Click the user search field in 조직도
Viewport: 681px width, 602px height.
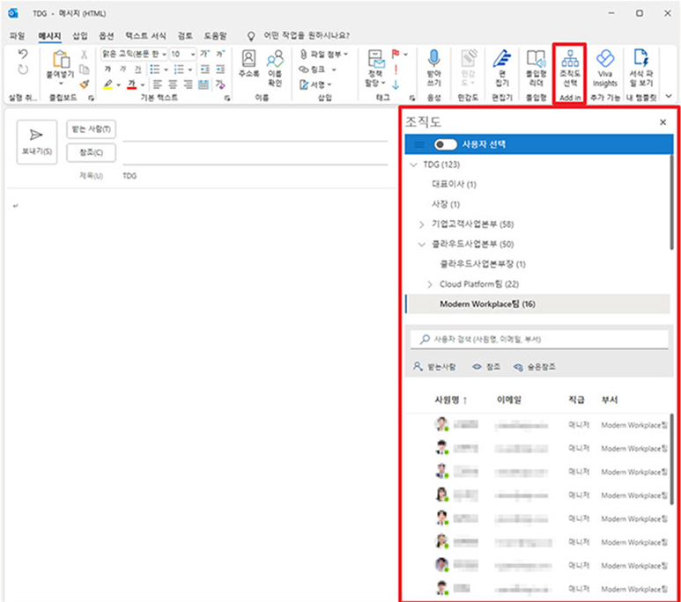(x=539, y=340)
